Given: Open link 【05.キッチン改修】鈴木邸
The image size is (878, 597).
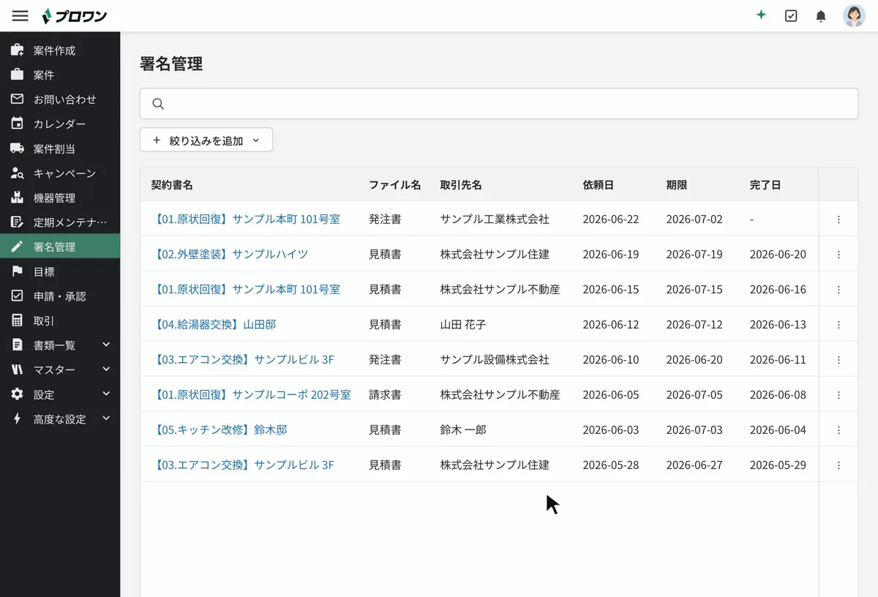Looking at the screenshot, I should coord(219,430).
